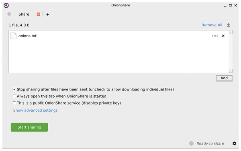Uncheck Stop sharing after files sent
The image size is (241, 151).
tap(14, 89)
